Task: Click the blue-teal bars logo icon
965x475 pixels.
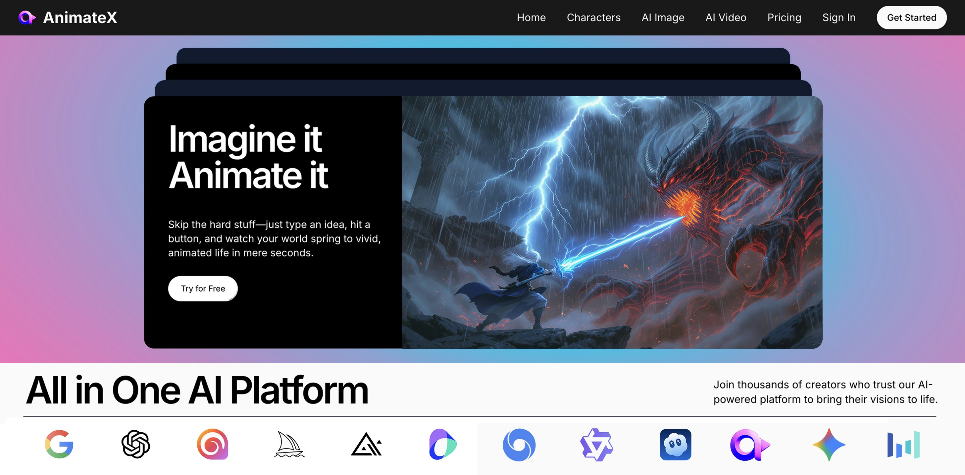Action: (x=903, y=445)
